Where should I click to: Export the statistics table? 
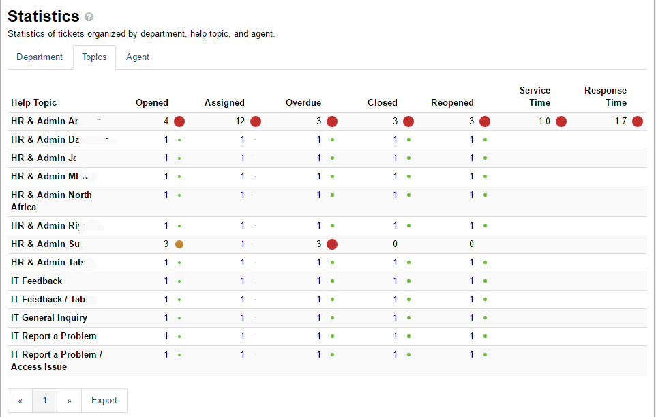pyautogui.click(x=104, y=401)
